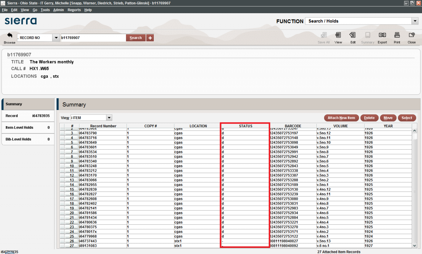Screen dimensions: 422x254
Task: Click the Export toolbar icon
Action: click(x=382, y=35)
